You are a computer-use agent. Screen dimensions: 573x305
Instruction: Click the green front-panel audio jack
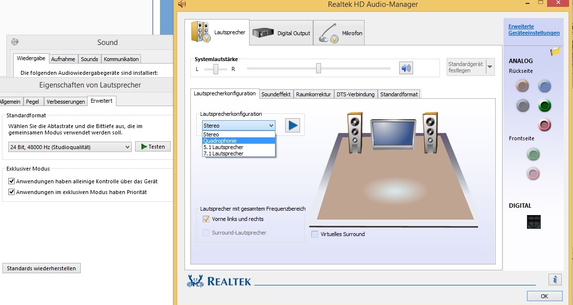pyautogui.click(x=533, y=154)
